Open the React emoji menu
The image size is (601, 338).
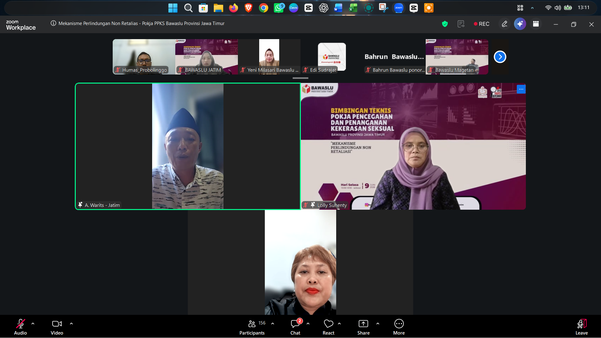tap(328, 327)
